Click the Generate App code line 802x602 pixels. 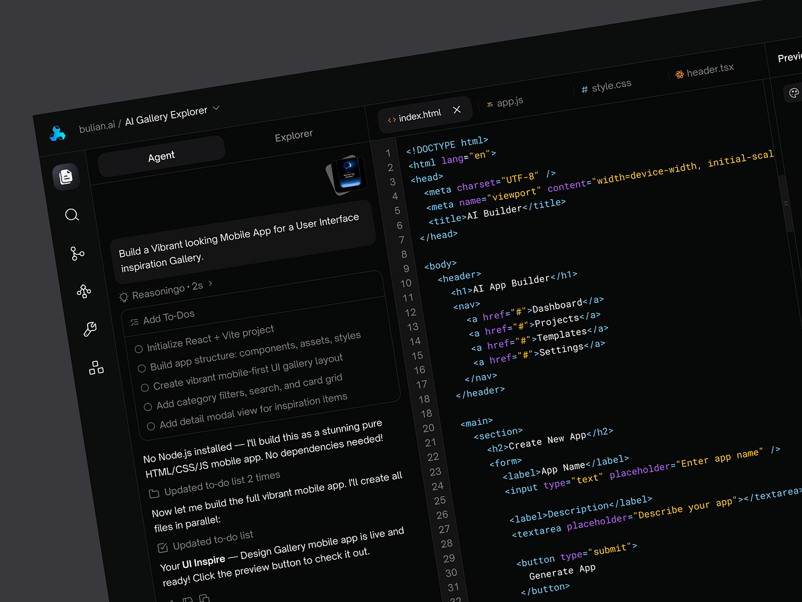coord(562,571)
